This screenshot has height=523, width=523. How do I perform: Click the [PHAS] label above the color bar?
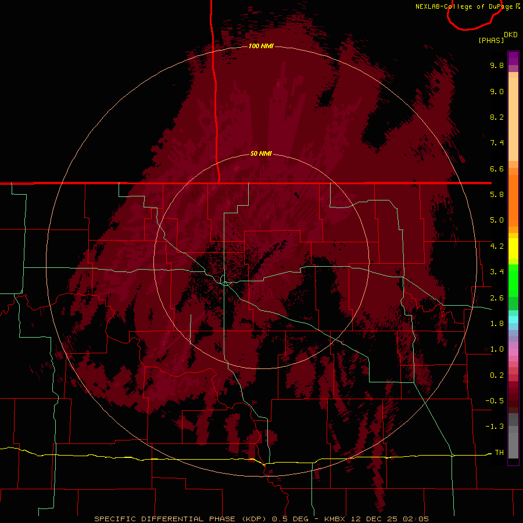pyautogui.click(x=491, y=41)
